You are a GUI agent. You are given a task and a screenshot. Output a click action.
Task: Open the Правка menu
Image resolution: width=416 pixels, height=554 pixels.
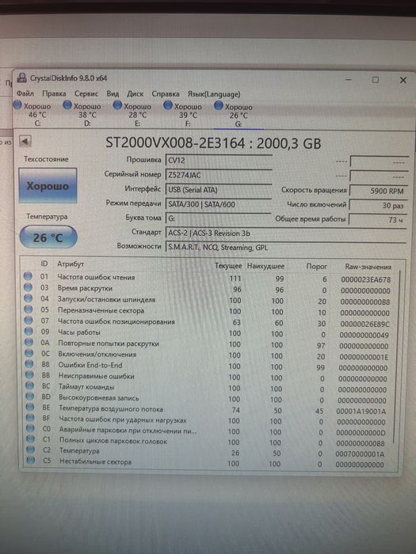pos(54,93)
